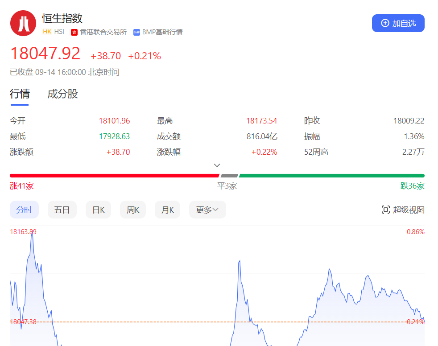
Task: Switch to the 行情 tab
Action: [20, 94]
